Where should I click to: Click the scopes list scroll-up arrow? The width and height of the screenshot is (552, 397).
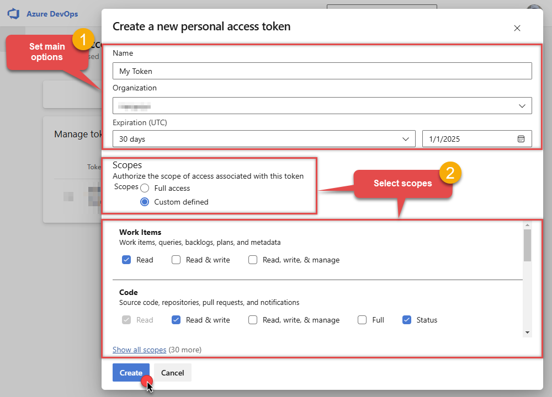tap(527, 225)
